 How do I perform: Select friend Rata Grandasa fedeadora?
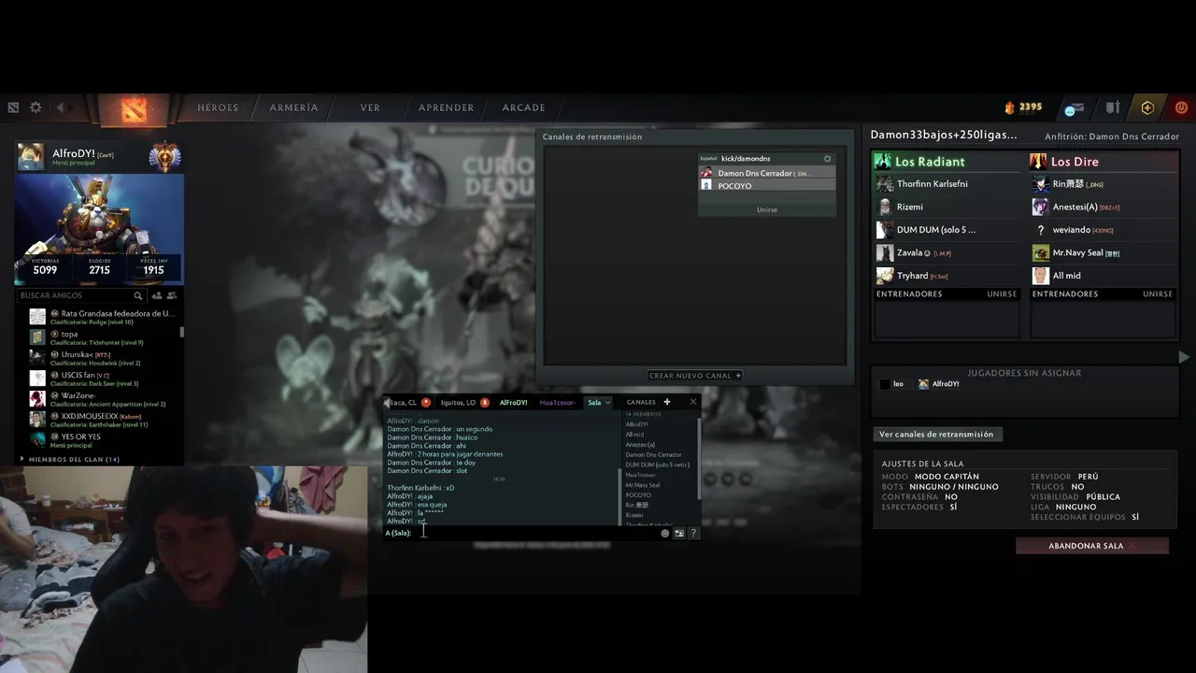101,317
